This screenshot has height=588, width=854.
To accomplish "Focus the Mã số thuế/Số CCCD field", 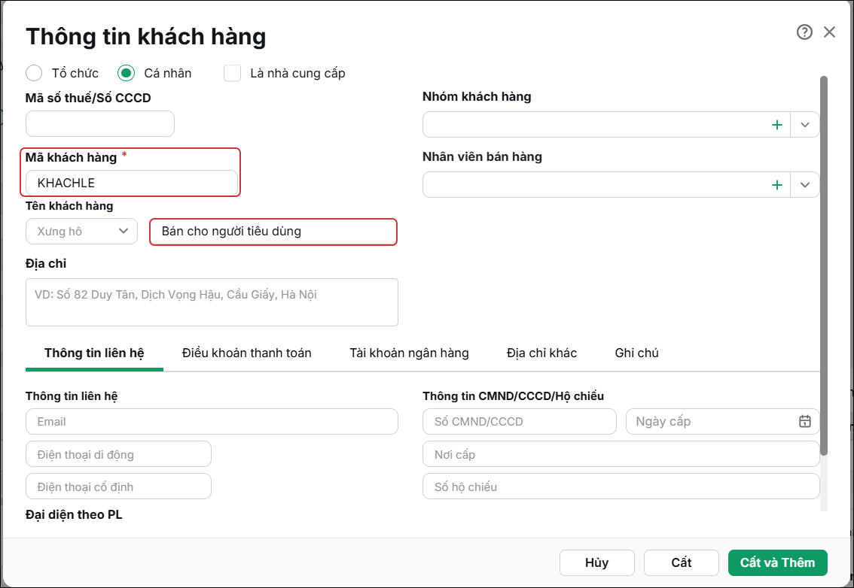I will 100,124.
